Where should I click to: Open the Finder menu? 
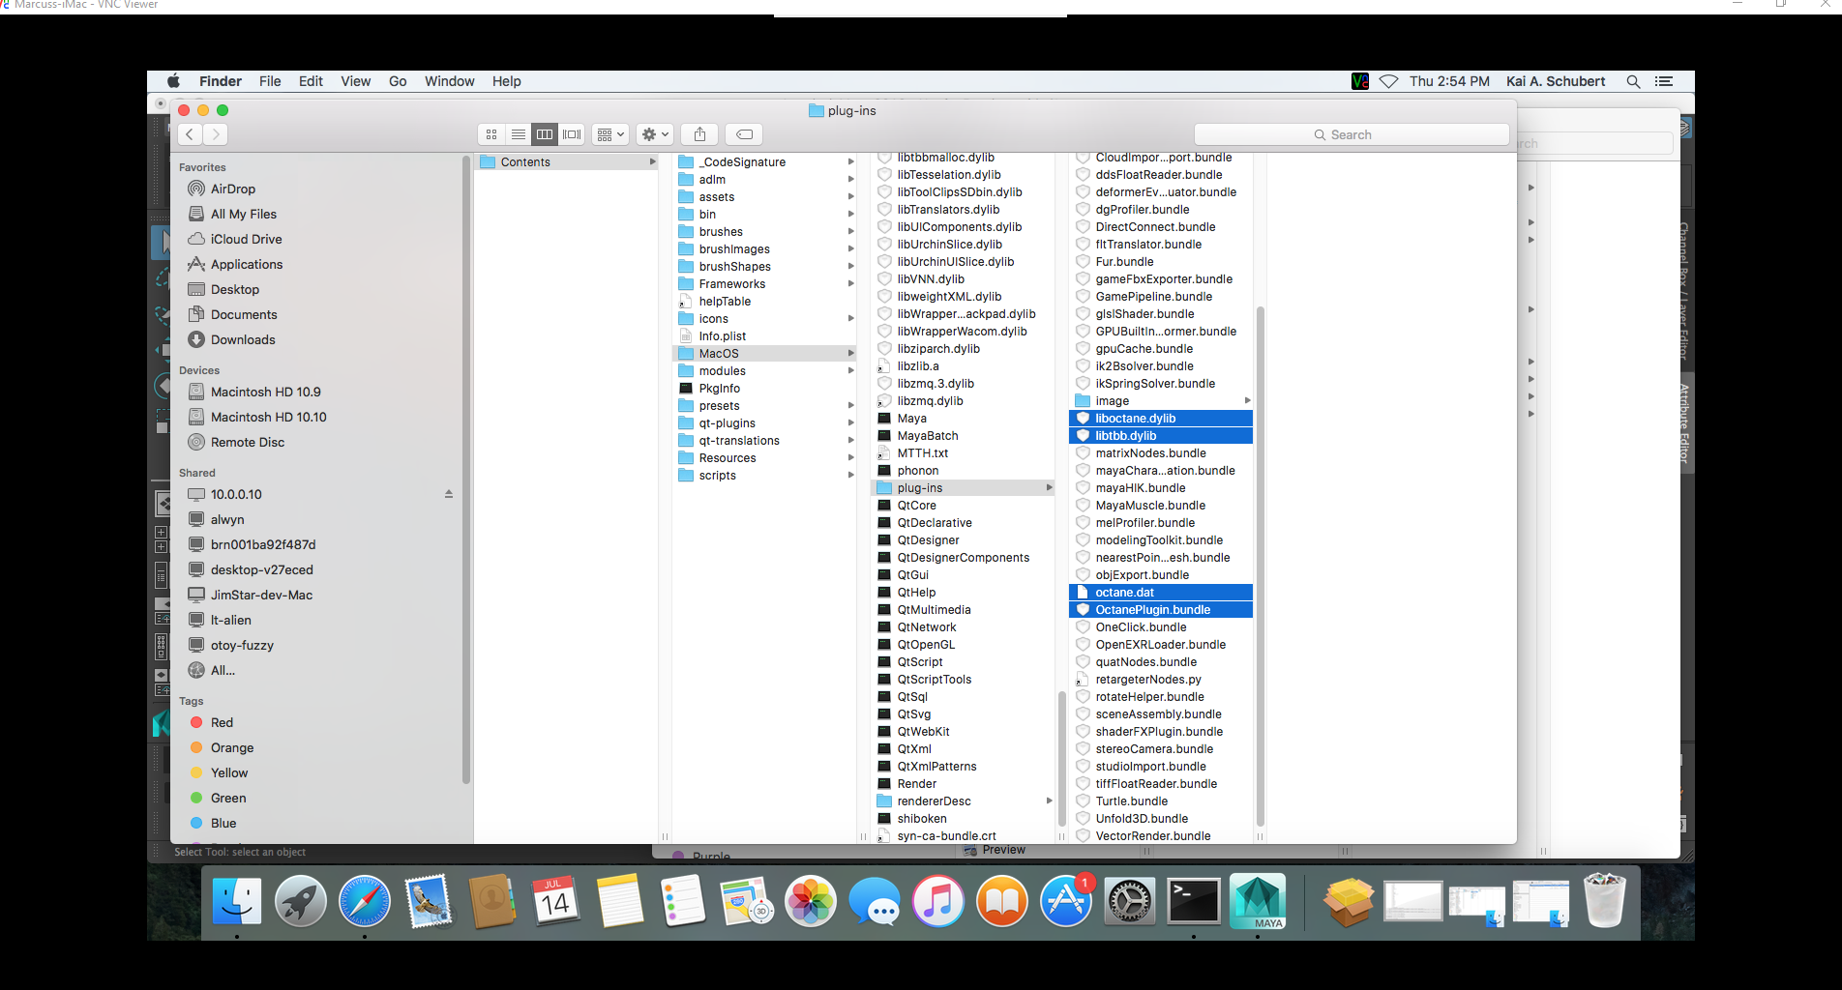(x=221, y=81)
